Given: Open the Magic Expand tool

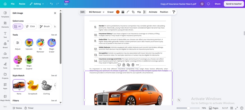Looking at the screenshot, I should coord(29,63).
